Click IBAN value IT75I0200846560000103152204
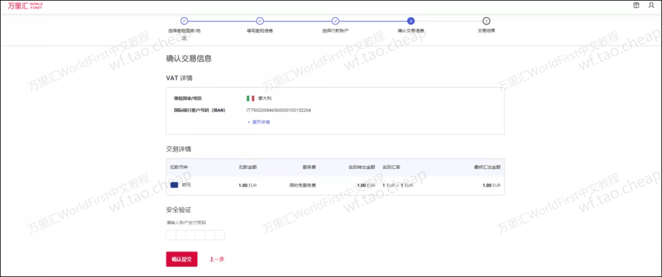Viewport: 662px width, 277px height. (279, 110)
